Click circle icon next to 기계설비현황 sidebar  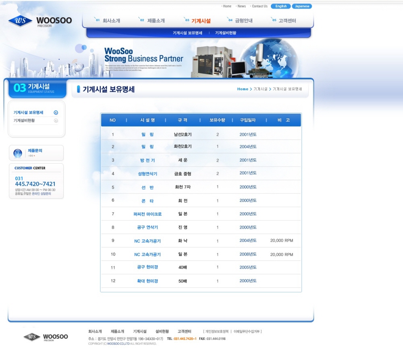(56, 121)
